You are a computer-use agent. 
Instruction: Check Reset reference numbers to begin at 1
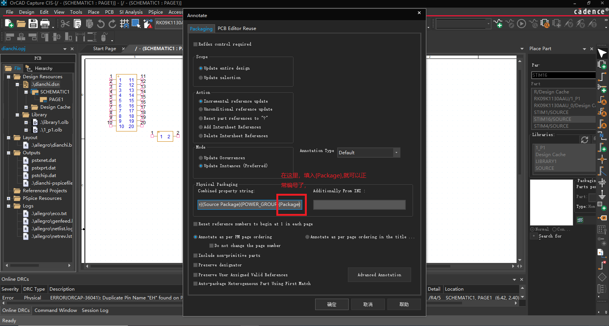click(x=195, y=224)
